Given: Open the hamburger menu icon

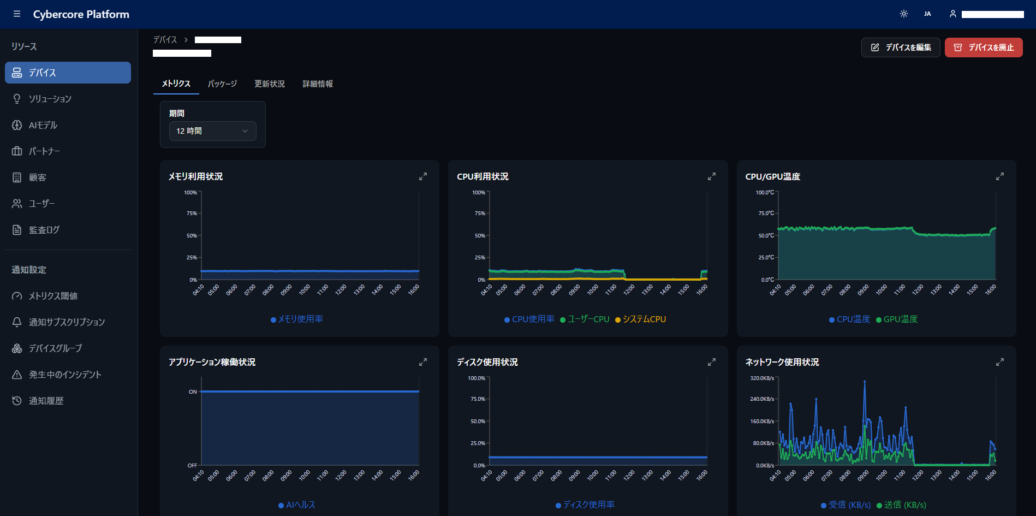Looking at the screenshot, I should tap(17, 14).
